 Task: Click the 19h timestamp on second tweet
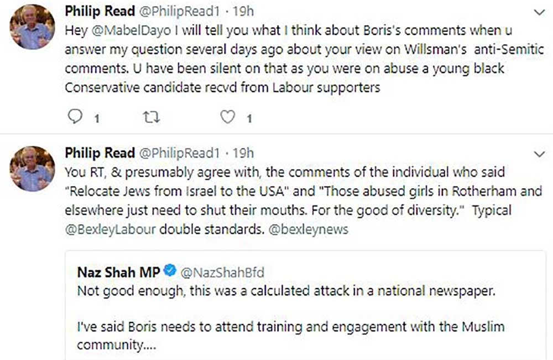pyautogui.click(x=243, y=153)
